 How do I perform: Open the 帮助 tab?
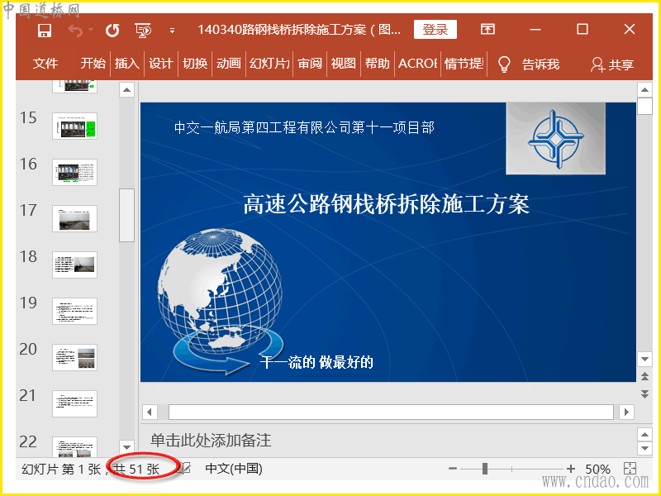378,64
